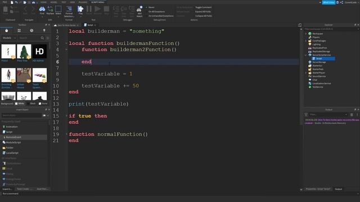
Task: Open the VIEW ribbon tab
Action: 73,2
